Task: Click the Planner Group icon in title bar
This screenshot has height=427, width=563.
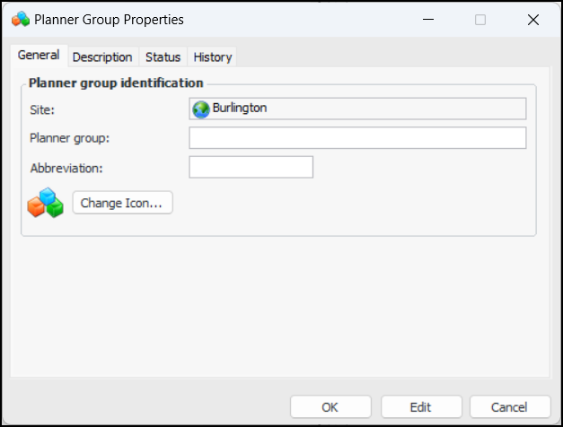Action: [19, 19]
